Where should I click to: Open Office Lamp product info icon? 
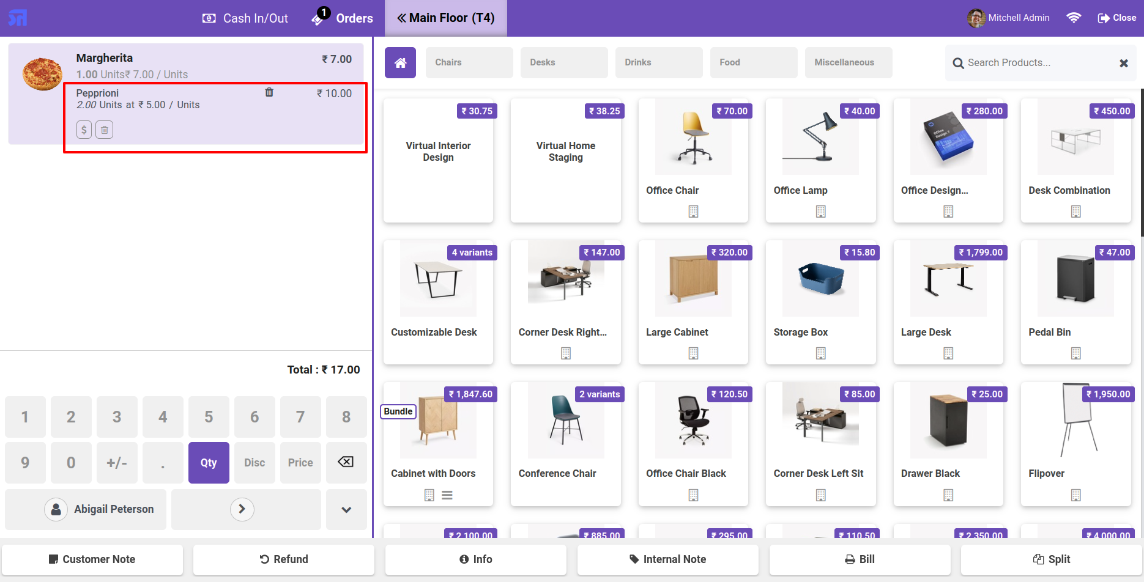coord(821,212)
